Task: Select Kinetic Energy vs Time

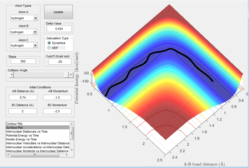Action: tap(38, 139)
